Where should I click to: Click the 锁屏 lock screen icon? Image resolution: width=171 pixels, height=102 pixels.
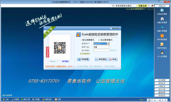point(58,99)
